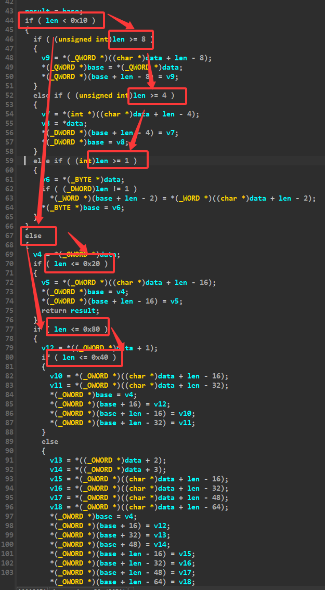Select '*(_OWORD *)(base + 48) = v14;'
This screenshot has height=590, width=325.
pos(110,544)
